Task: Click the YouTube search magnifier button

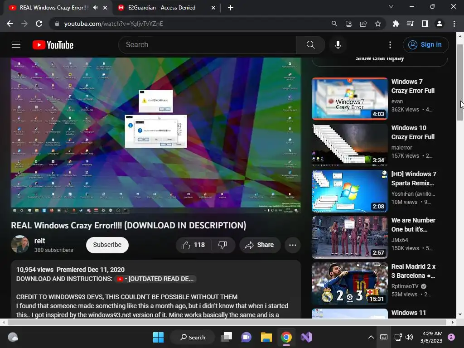Action: pyautogui.click(x=310, y=45)
